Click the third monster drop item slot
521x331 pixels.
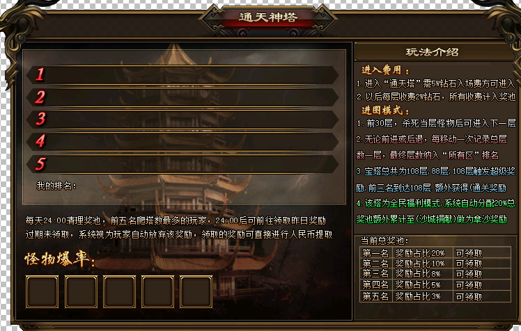click(119, 292)
